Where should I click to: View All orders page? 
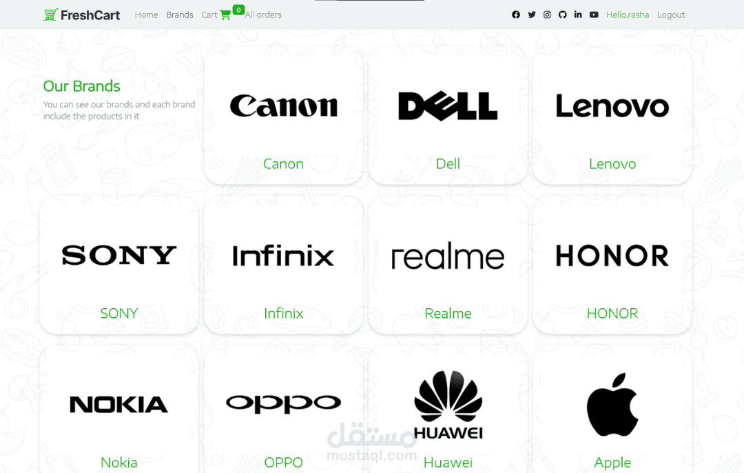click(x=263, y=15)
